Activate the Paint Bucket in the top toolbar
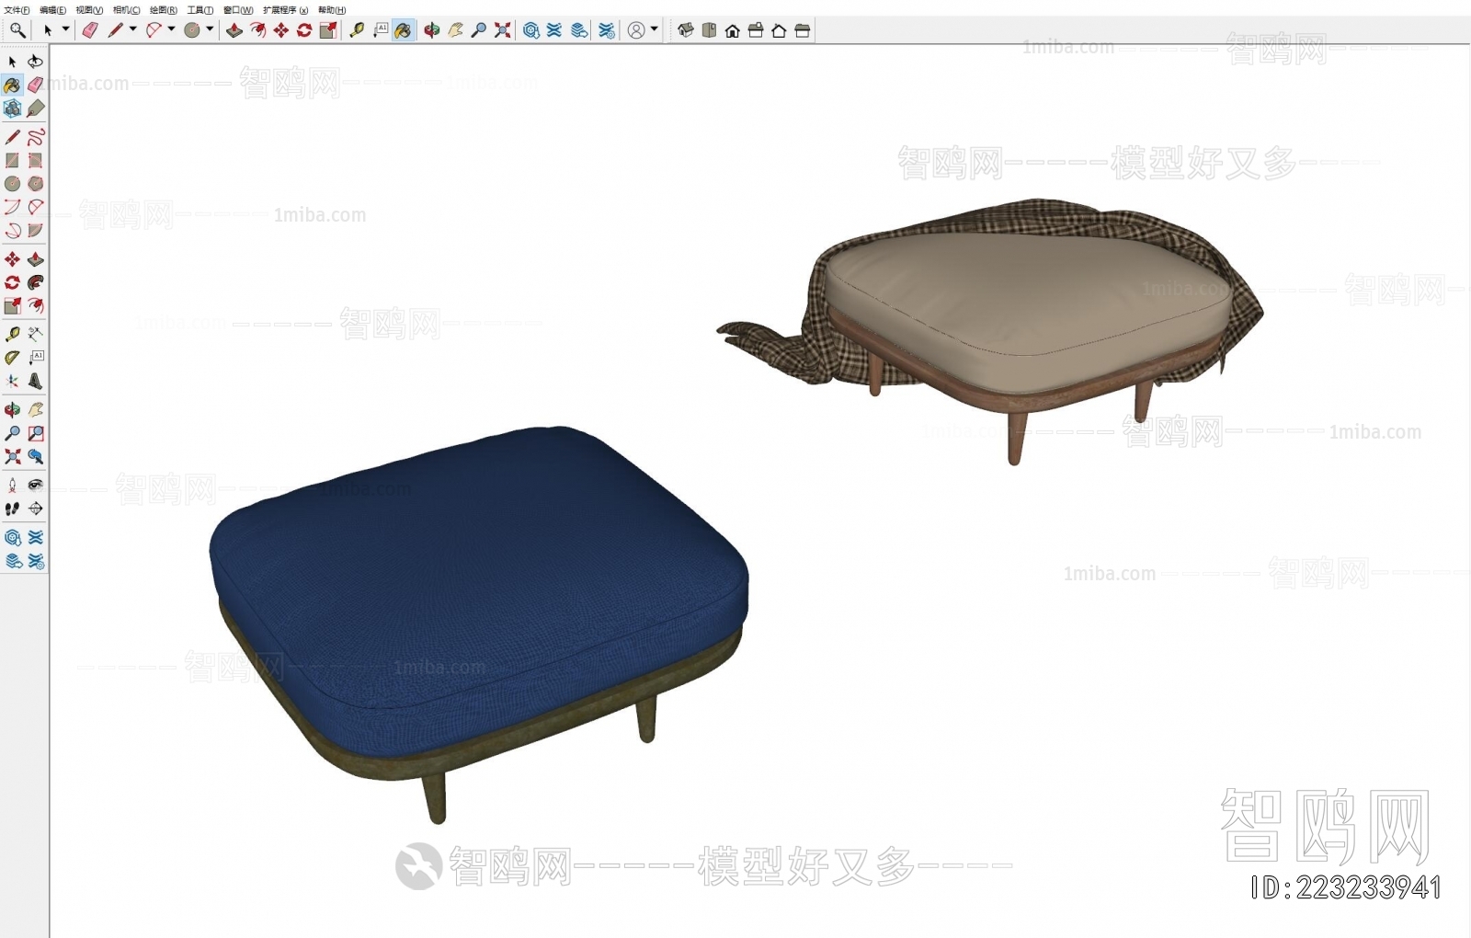This screenshot has width=1471, height=938. 403,30
